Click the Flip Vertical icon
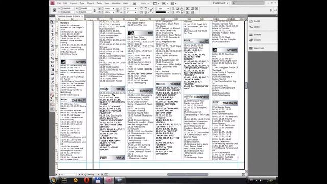327x184 pixels. (x=146, y=12)
